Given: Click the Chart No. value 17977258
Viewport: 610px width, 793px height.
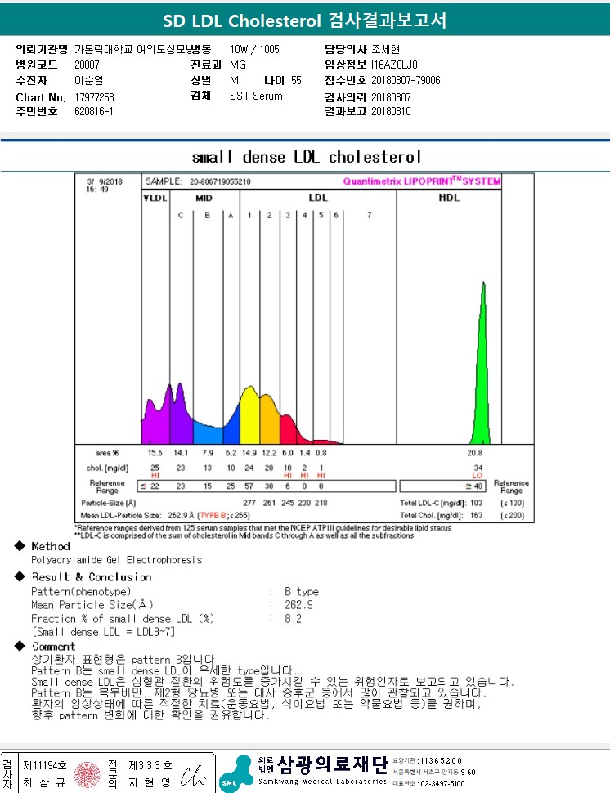Looking at the screenshot, I should click(x=94, y=97).
